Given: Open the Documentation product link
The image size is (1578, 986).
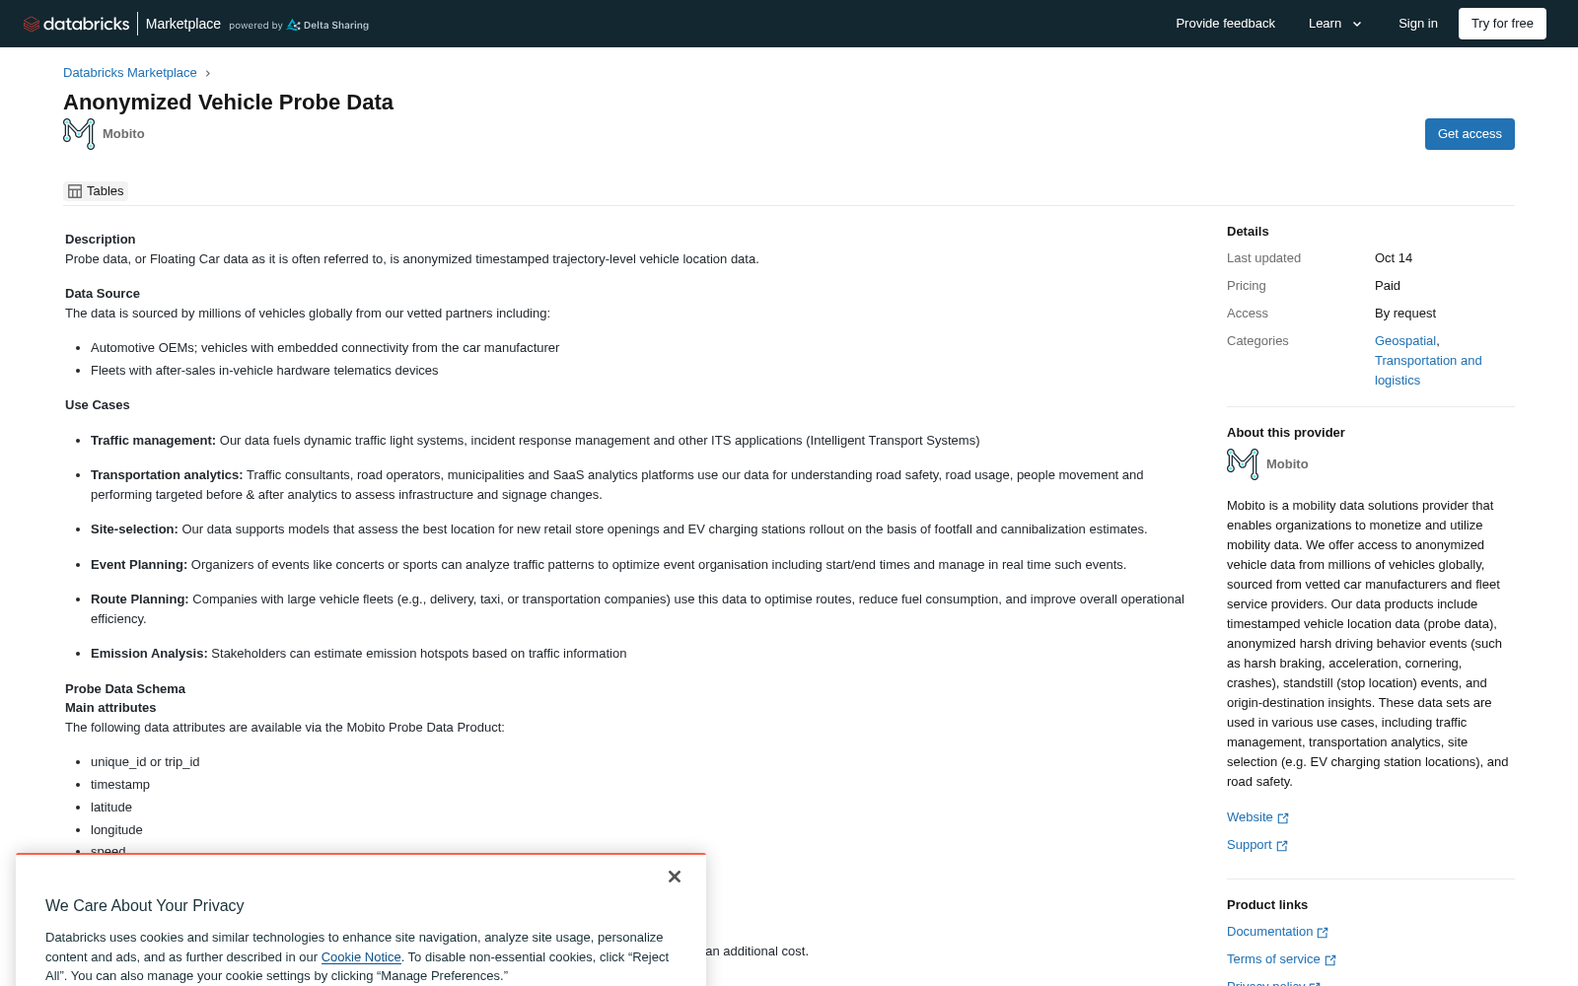Looking at the screenshot, I should coord(1269,932).
